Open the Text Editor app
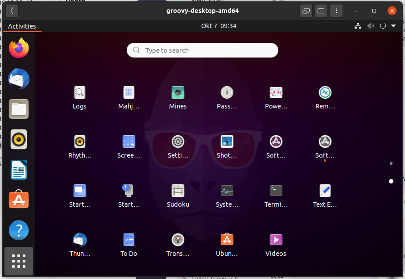405x279 pixels. coord(325,196)
